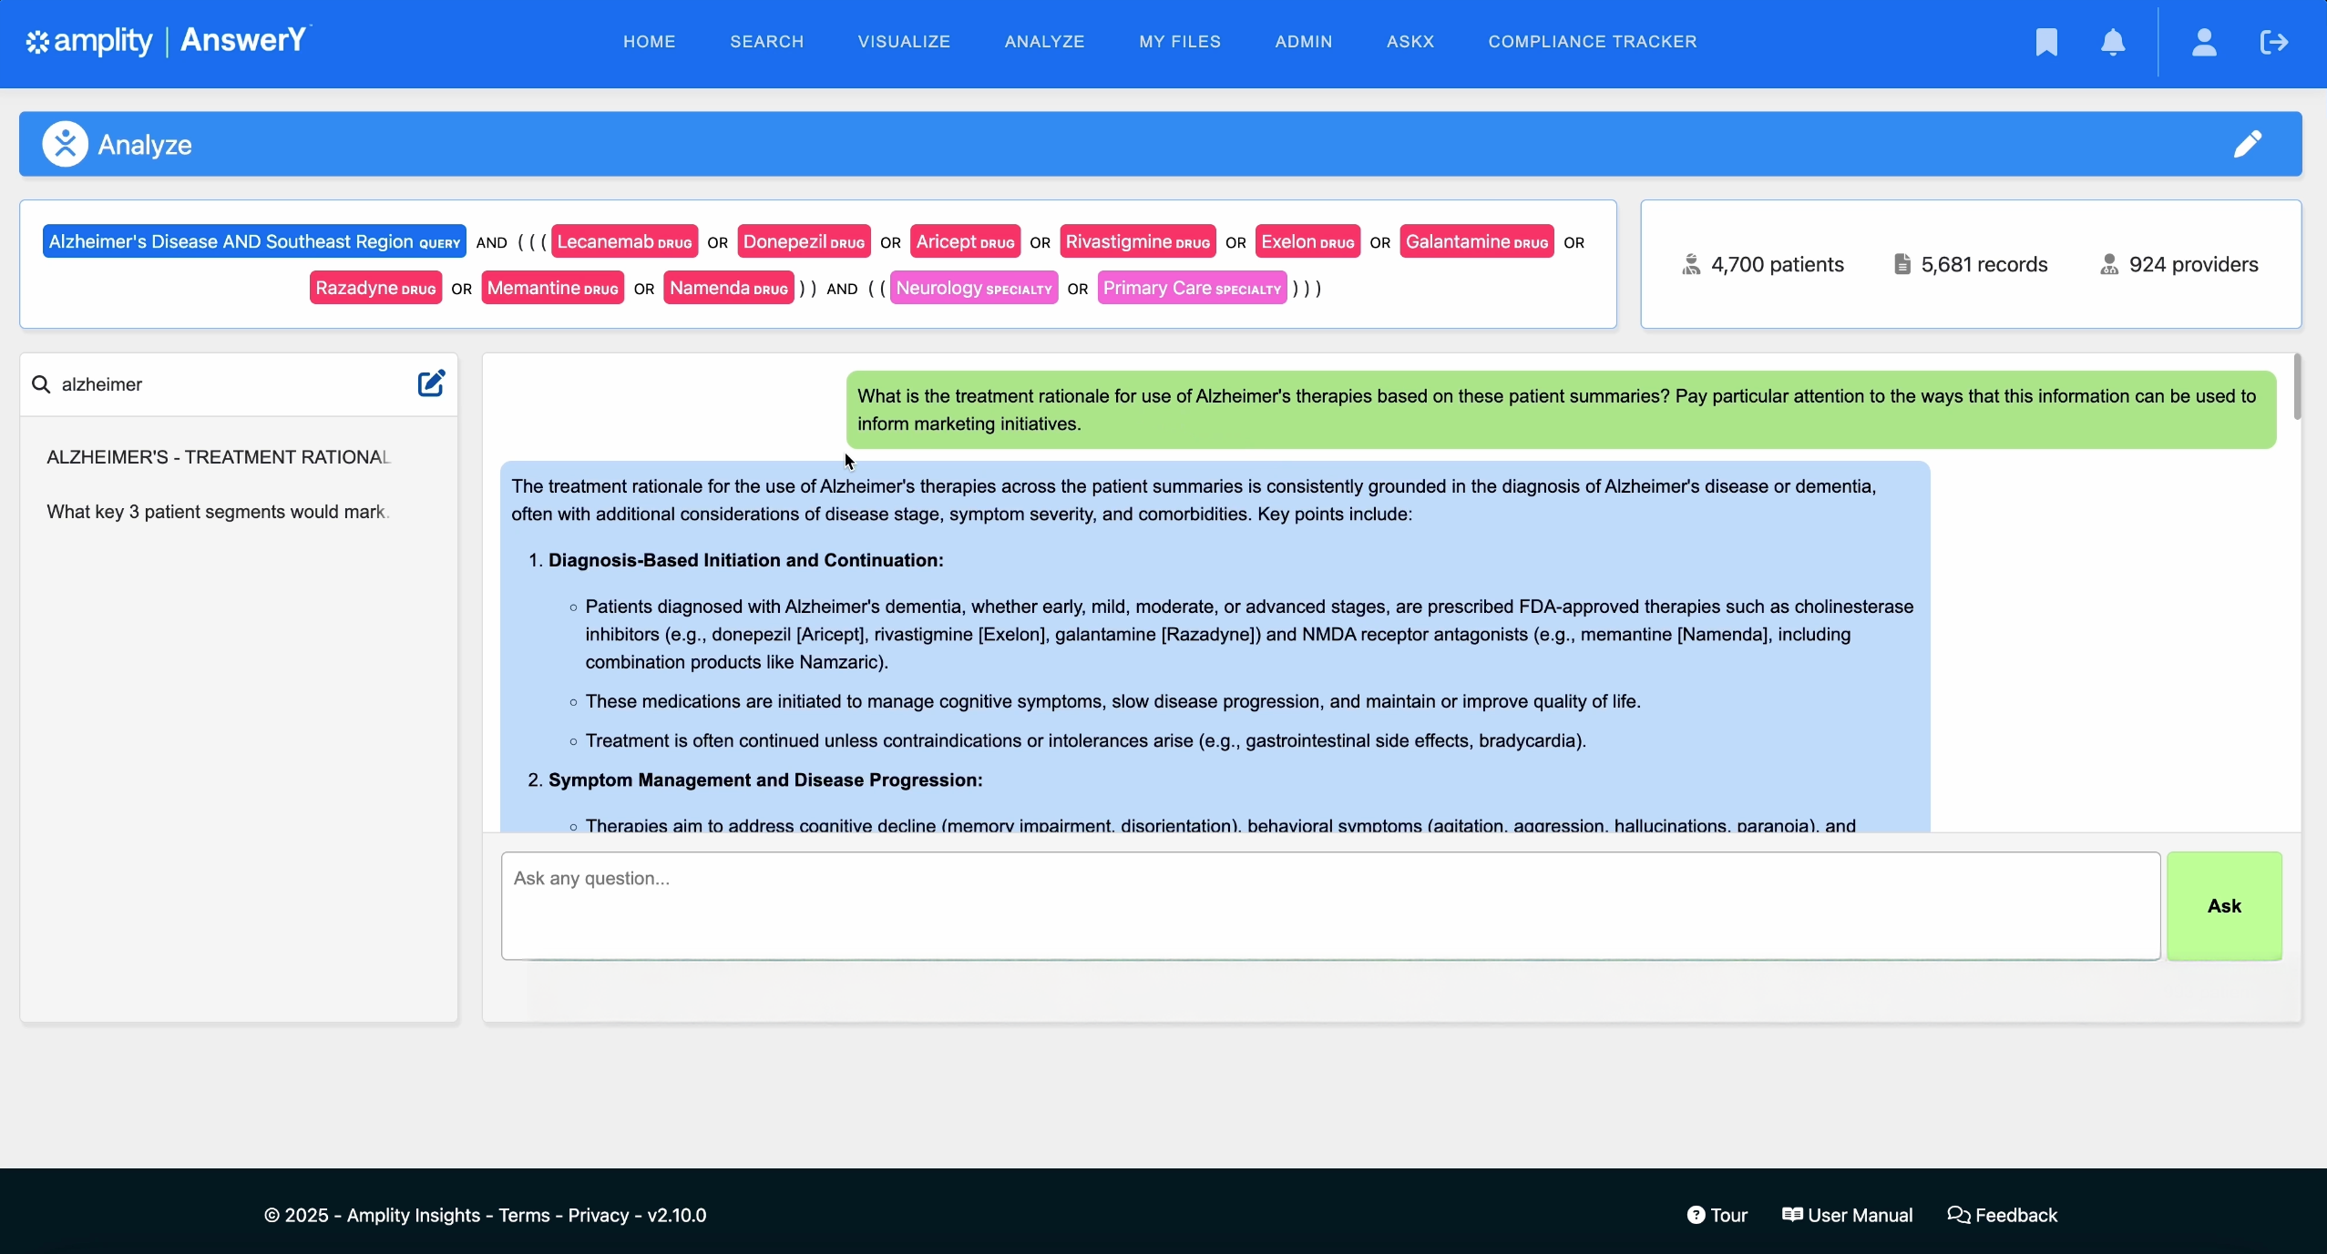2327x1254 pixels.
Task: Click the Analyze panel round logo icon
Action: tap(65, 144)
